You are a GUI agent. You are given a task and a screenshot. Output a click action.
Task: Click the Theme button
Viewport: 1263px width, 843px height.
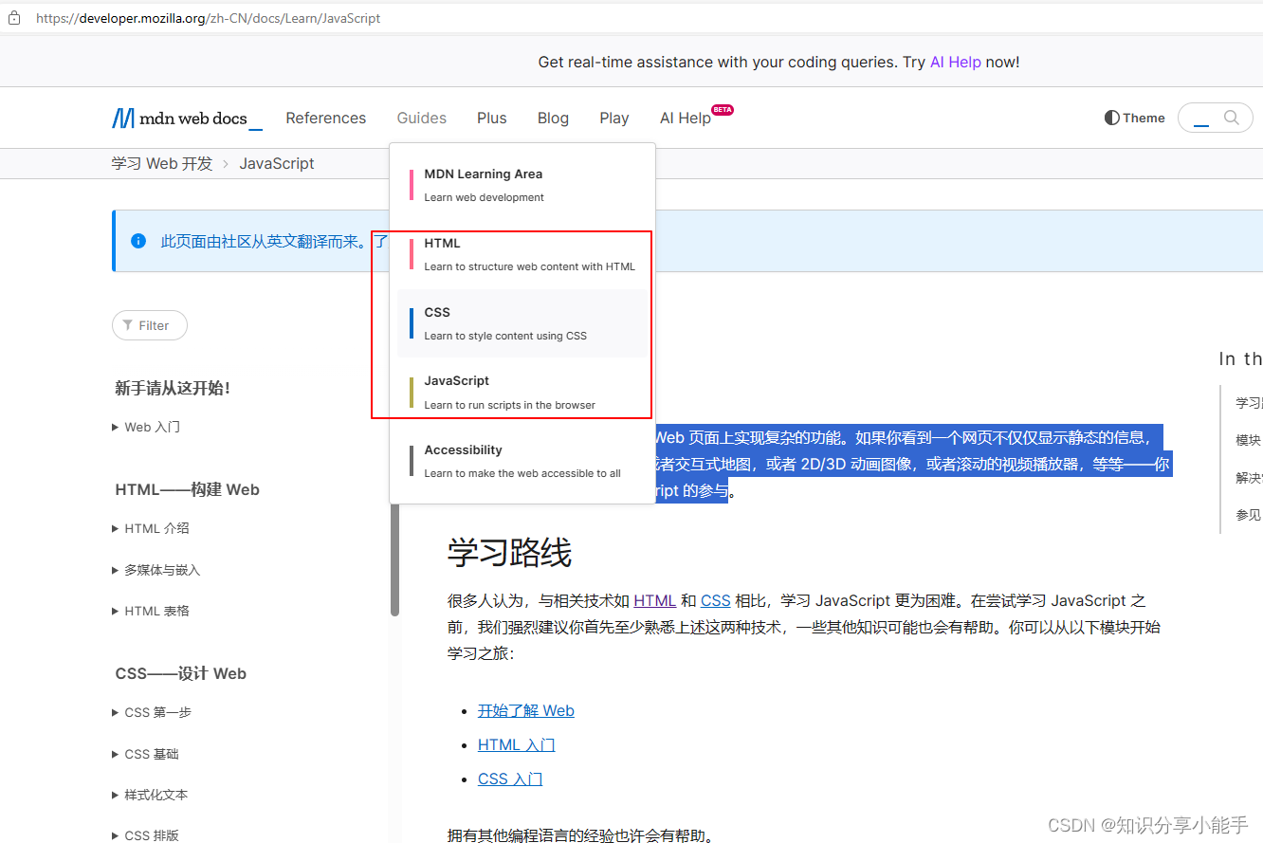[x=1135, y=118]
